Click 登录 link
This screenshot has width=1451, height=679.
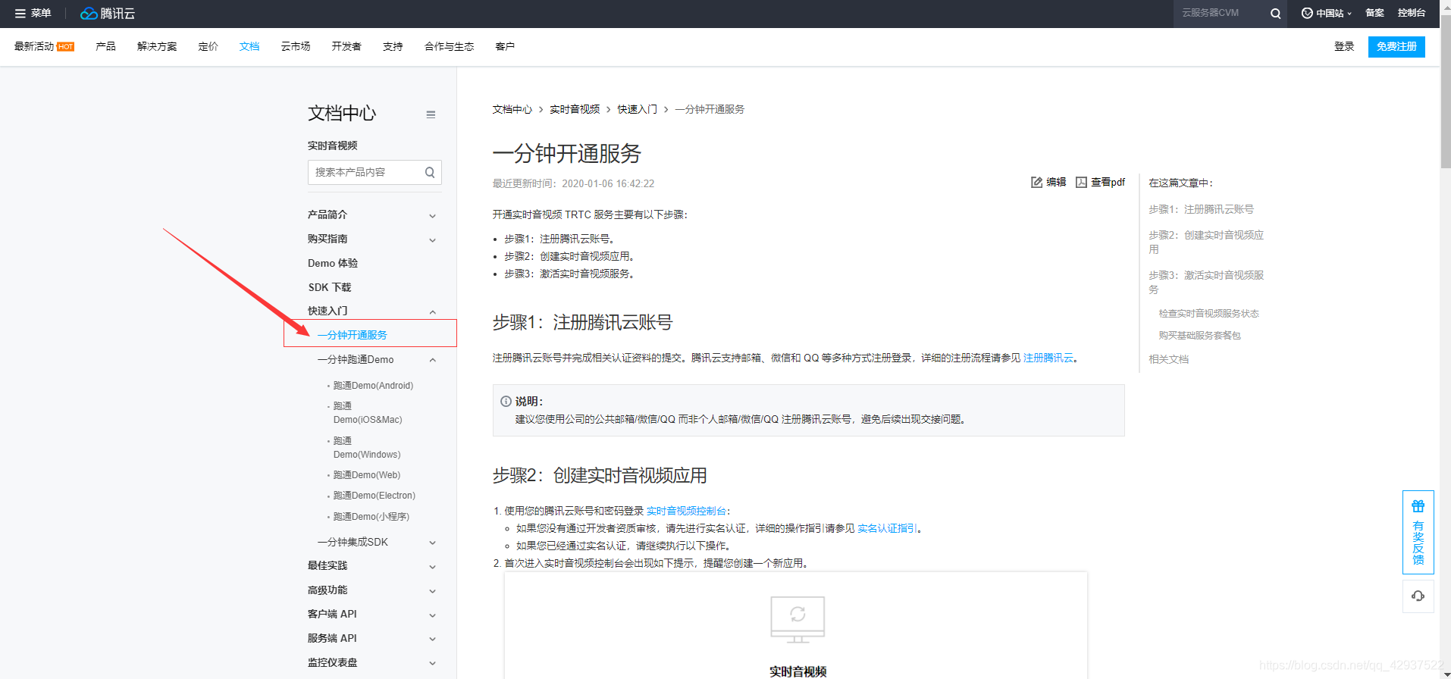tap(1344, 46)
